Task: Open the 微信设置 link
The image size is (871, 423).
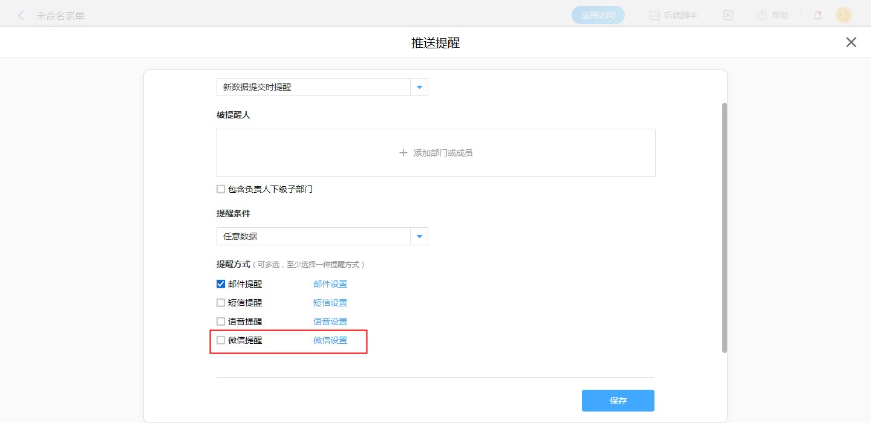Action: [x=330, y=340]
